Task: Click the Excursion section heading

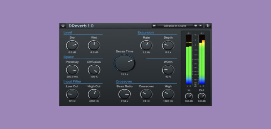Action: click(x=146, y=32)
